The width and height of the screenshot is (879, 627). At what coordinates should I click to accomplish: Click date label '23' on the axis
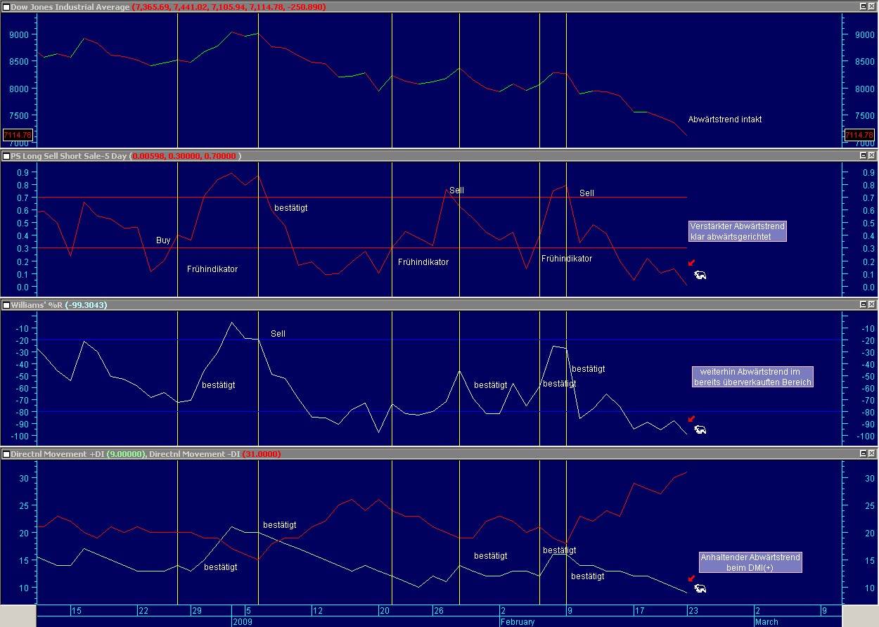coord(693,611)
